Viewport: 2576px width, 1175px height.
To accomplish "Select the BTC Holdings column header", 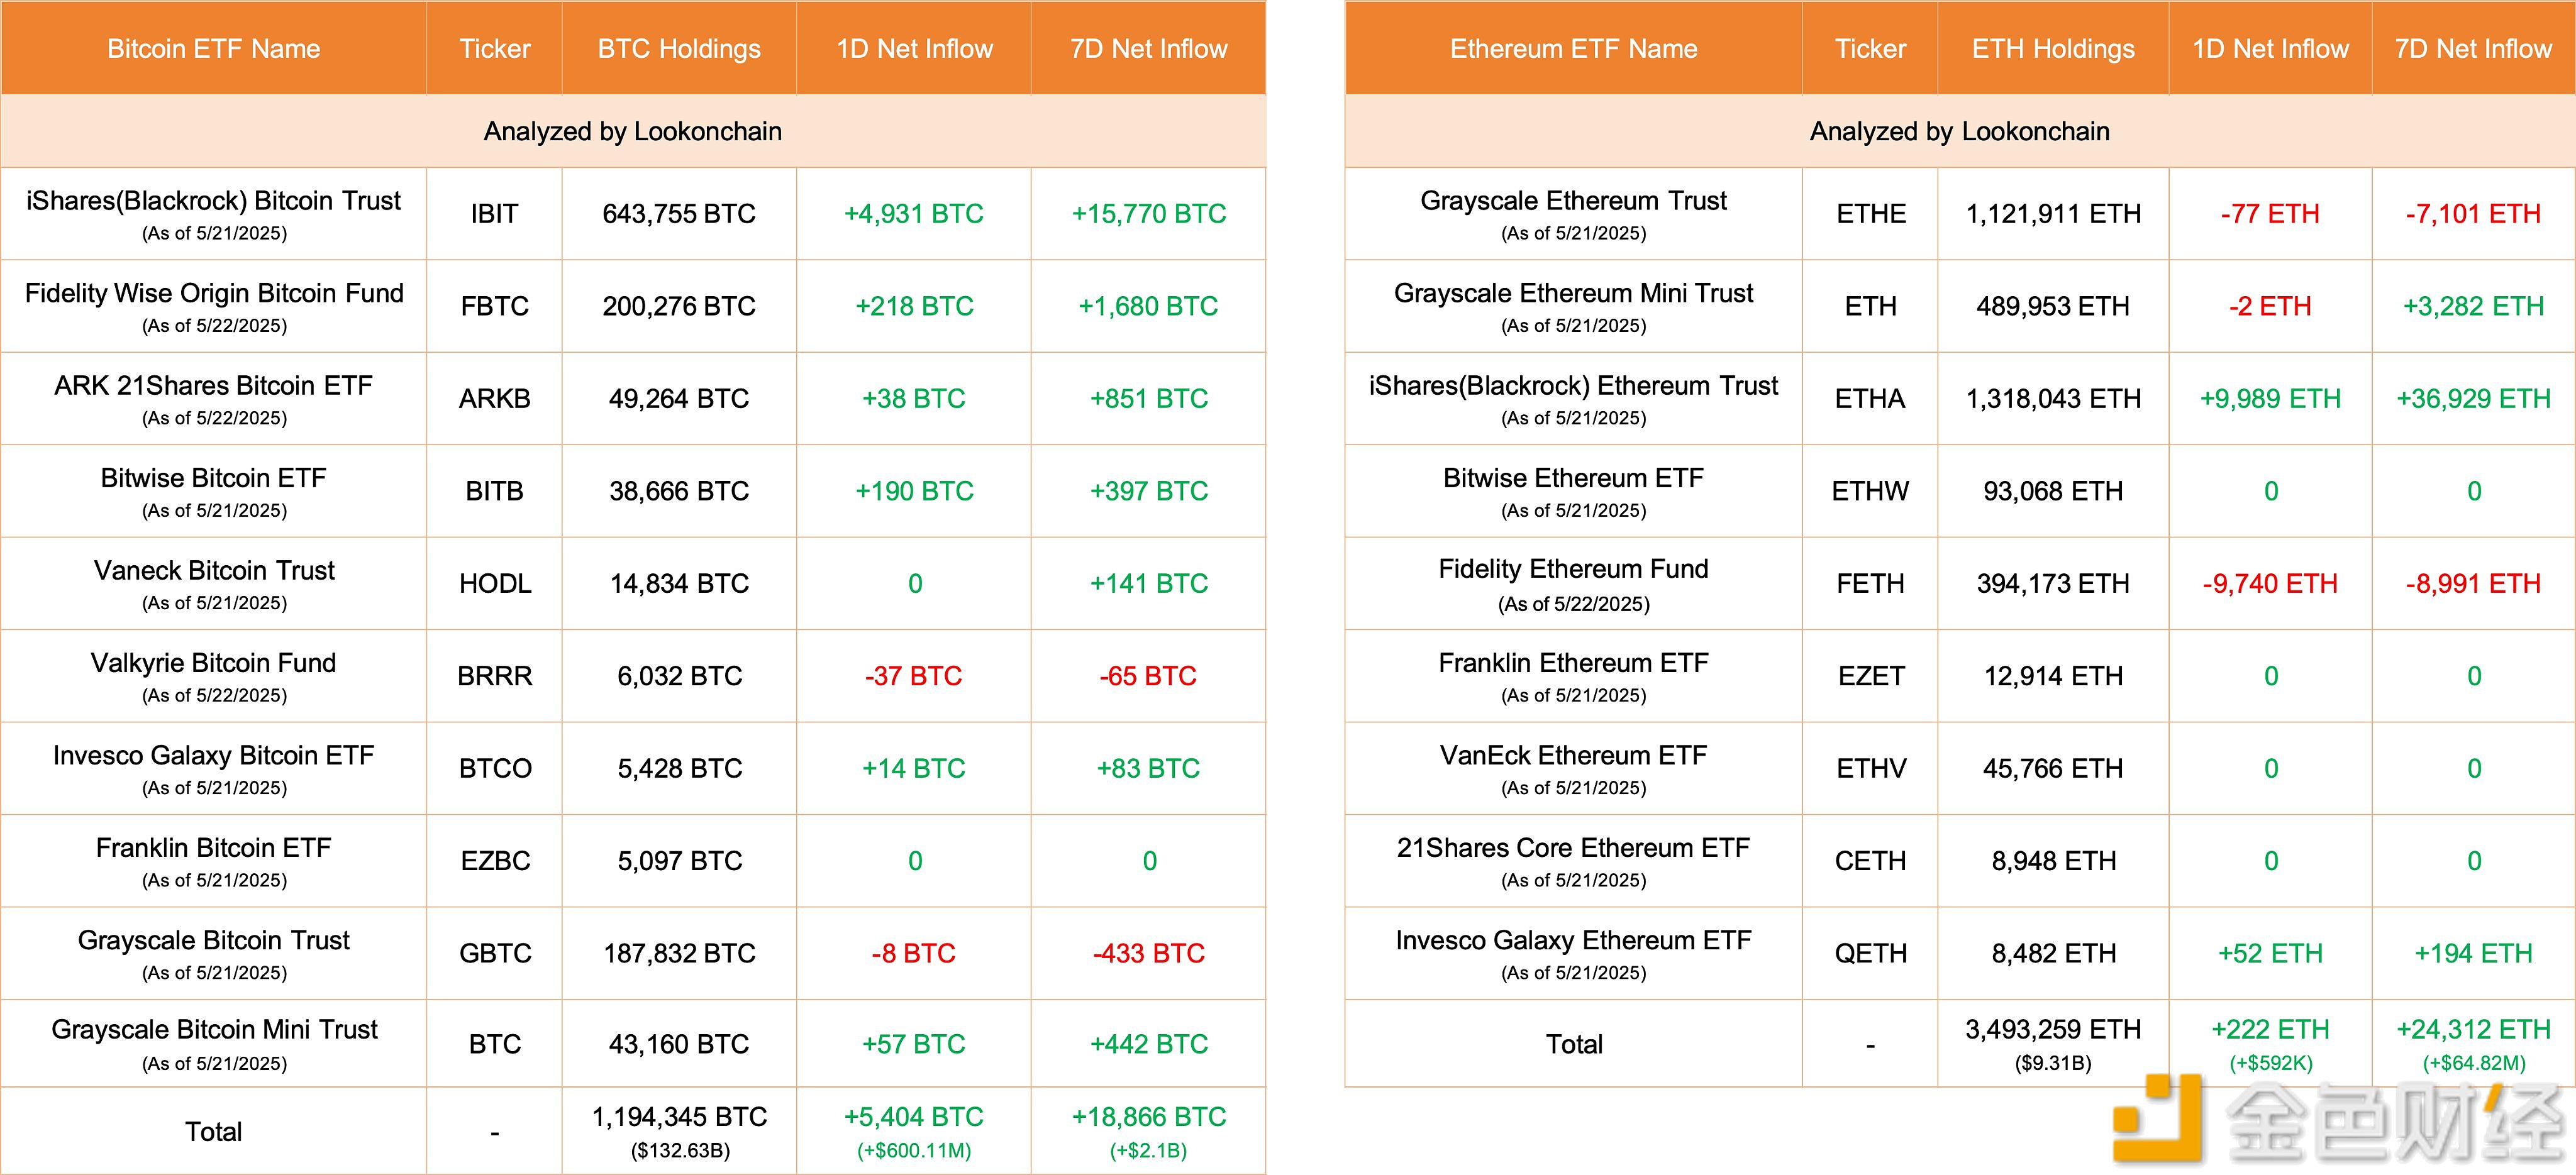I will pyautogui.click(x=679, y=49).
